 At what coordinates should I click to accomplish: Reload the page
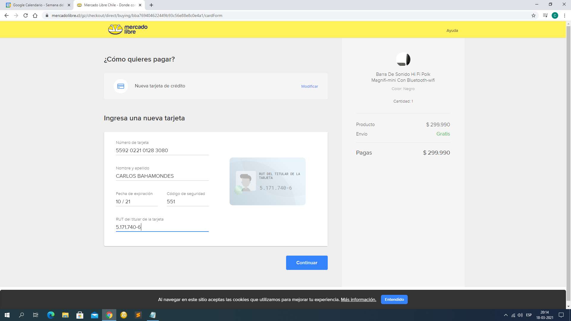click(26, 15)
